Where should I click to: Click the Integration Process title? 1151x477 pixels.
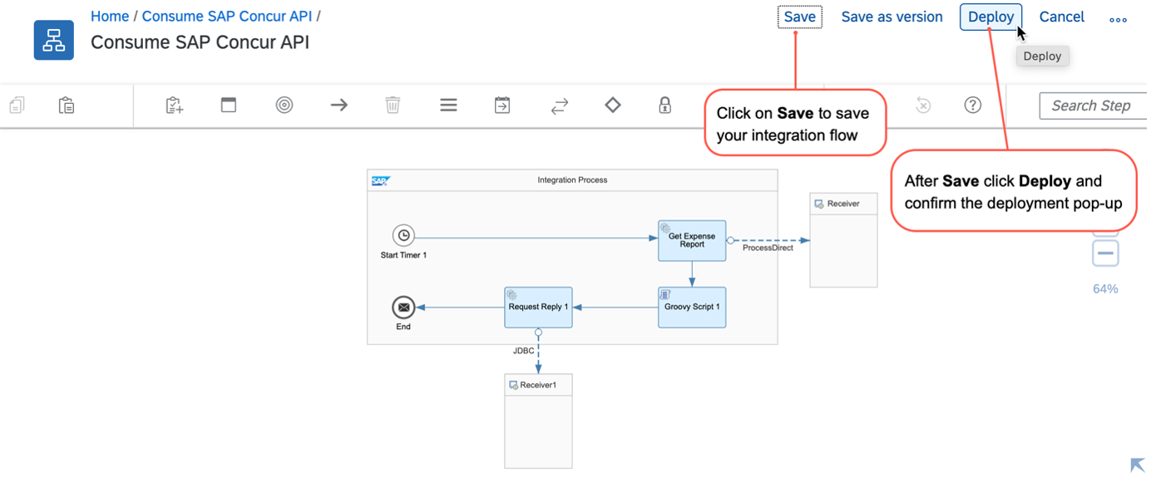pos(572,179)
